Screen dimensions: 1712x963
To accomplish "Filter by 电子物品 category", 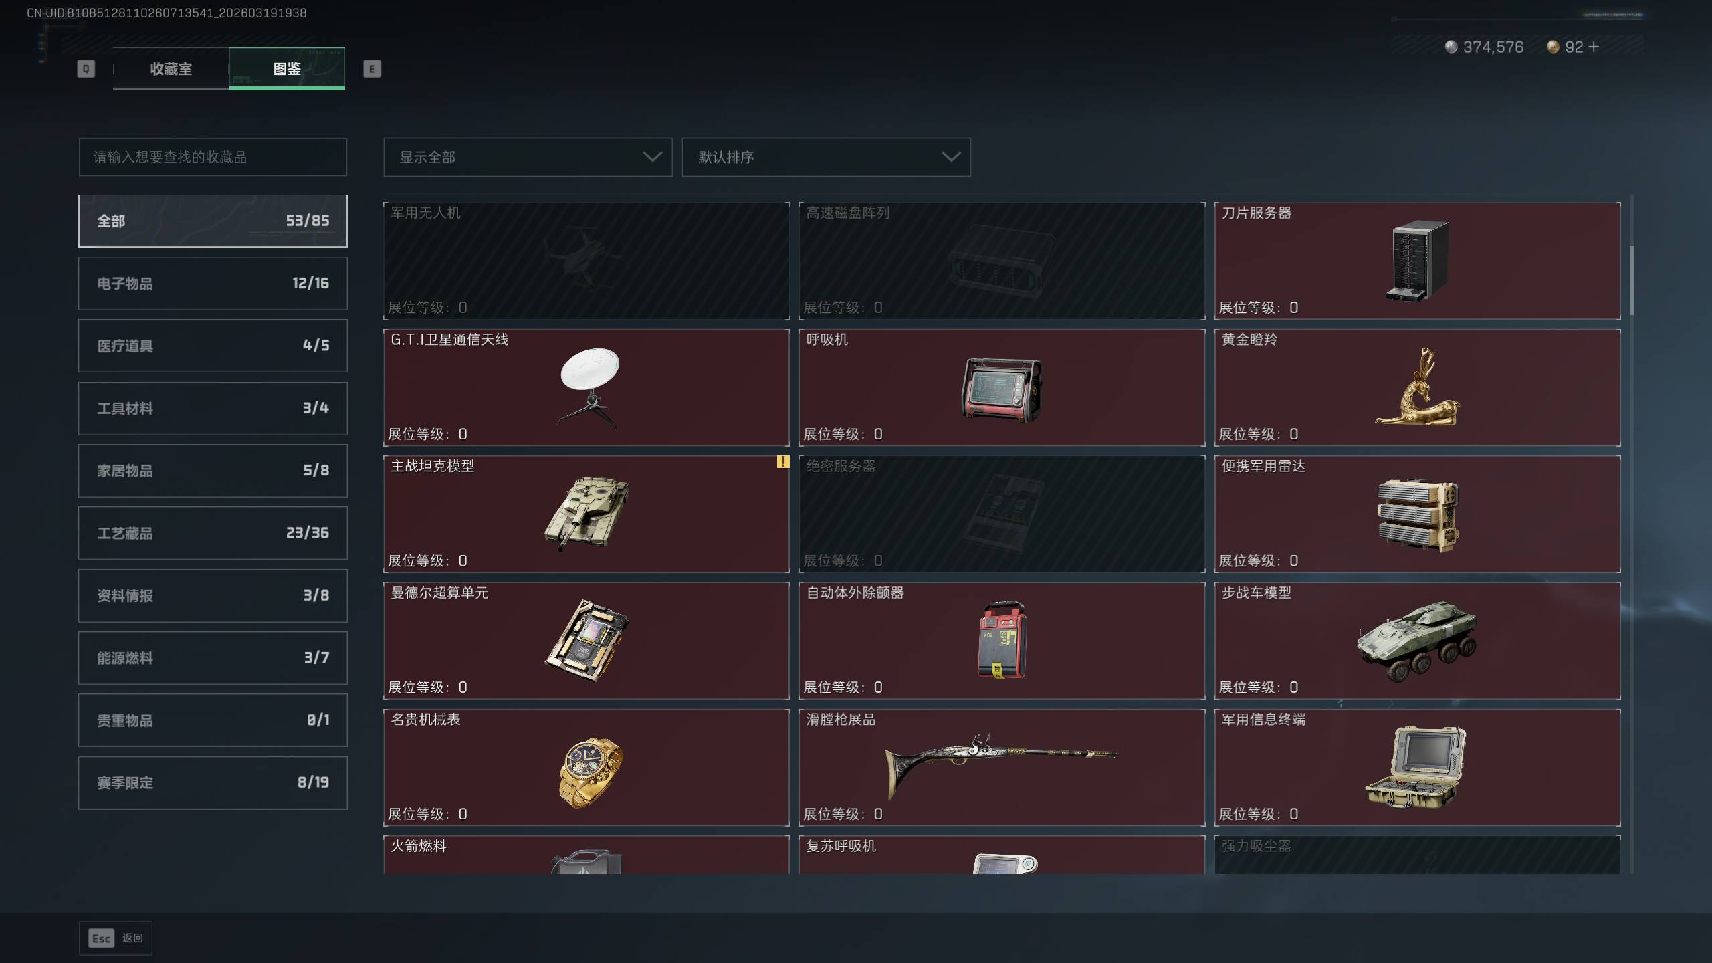I will [x=213, y=284].
